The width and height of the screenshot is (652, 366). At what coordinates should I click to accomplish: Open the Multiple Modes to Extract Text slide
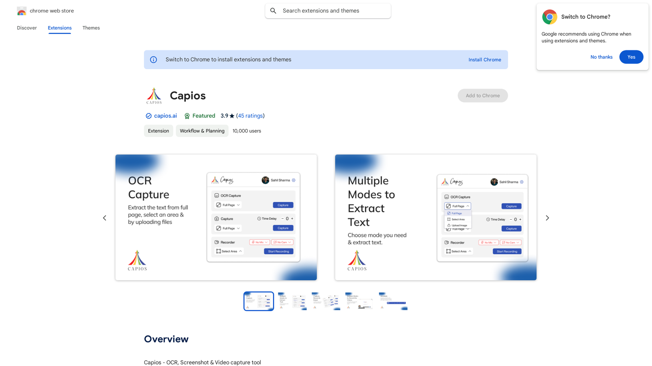[436, 217]
